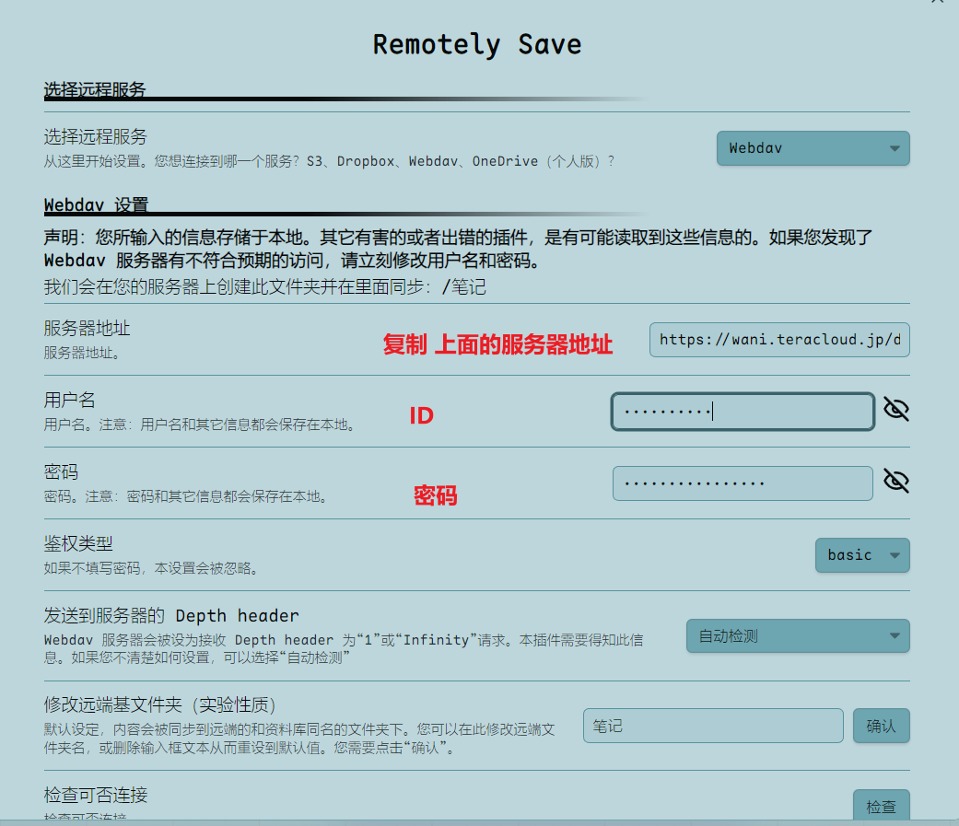
Task: Click the Remotely Save title
Action: (476, 45)
